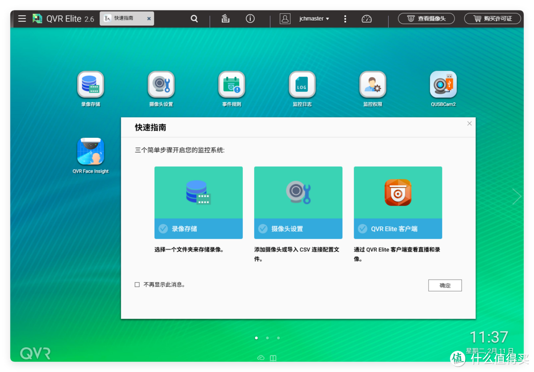Open the dashboard gauge icon

366,19
